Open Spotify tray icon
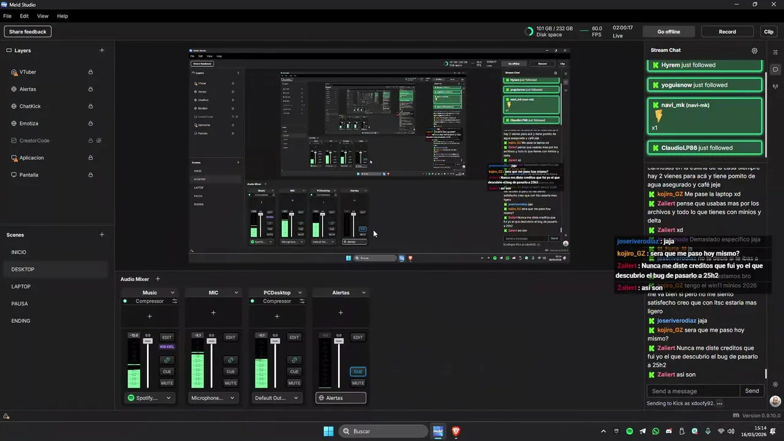 (x=630, y=431)
